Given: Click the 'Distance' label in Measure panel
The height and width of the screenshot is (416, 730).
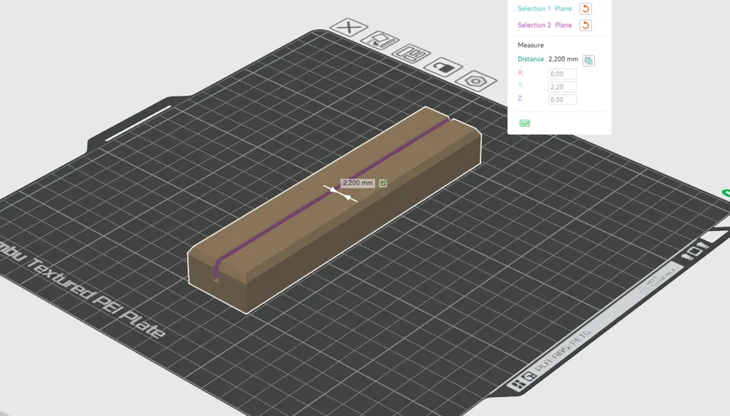Looking at the screenshot, I should click(531, 59).
